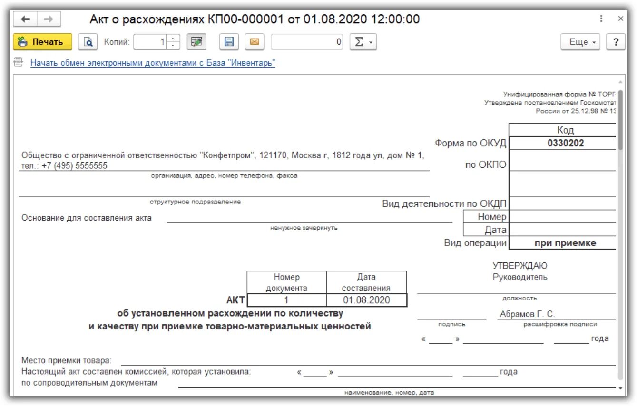
Task: Click the Место приемки товара label
Action: point(67,360)
